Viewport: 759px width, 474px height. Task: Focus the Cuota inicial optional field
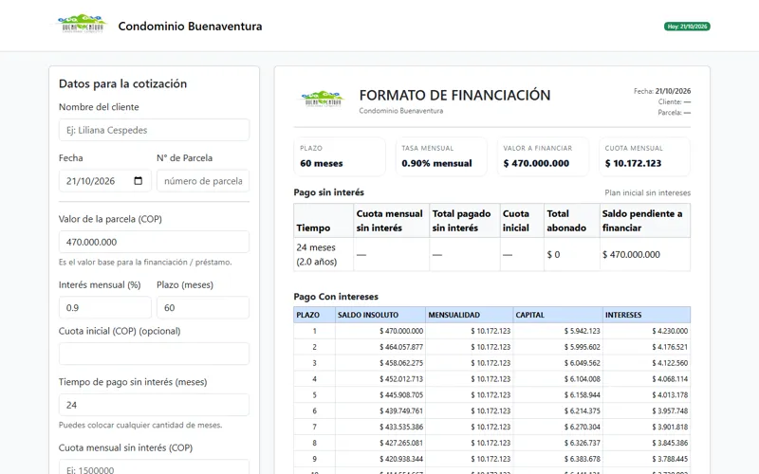pos(154,354)
